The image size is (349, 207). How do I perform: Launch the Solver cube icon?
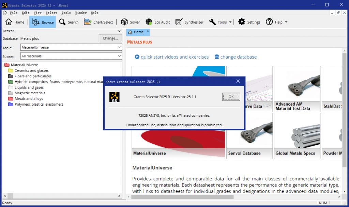124,22
